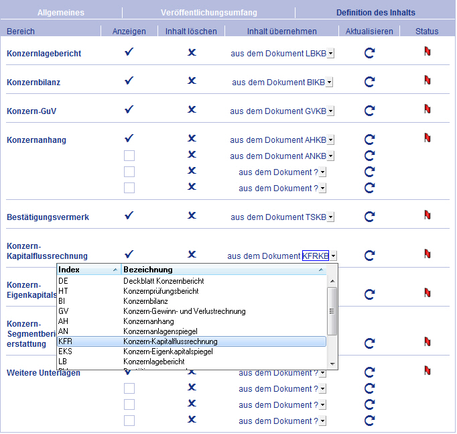Click the Konzernbilanz area label
457x434 pixels.
click(x=34, y=83)
